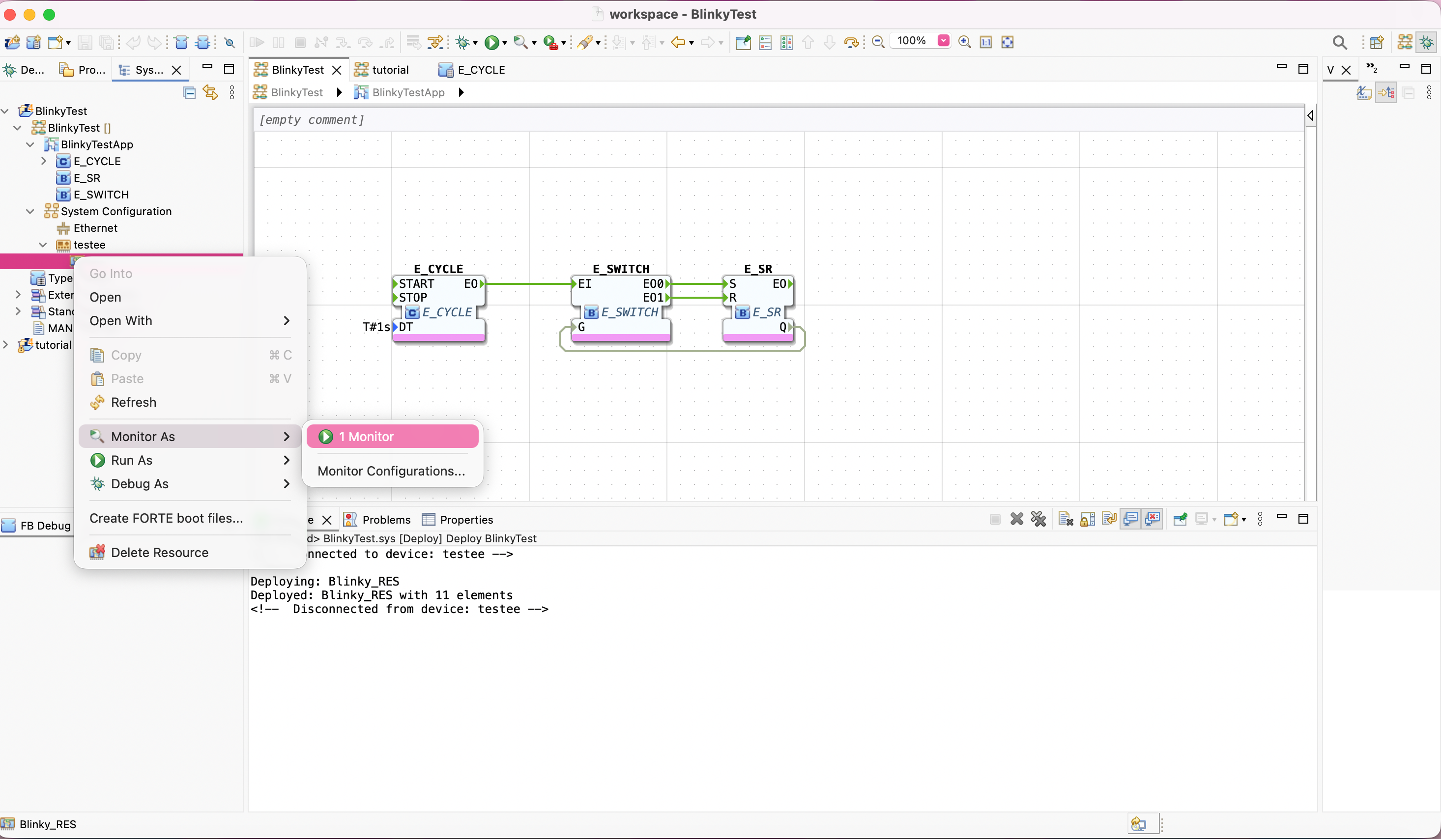Click the yellow step-into deploy icon
The image size is (1441, 839).
pos(434,42)
